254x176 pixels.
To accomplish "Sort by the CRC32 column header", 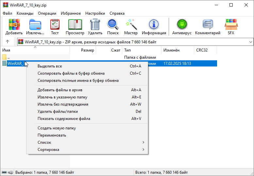I will pyautogui.click(x=205, y=50).
